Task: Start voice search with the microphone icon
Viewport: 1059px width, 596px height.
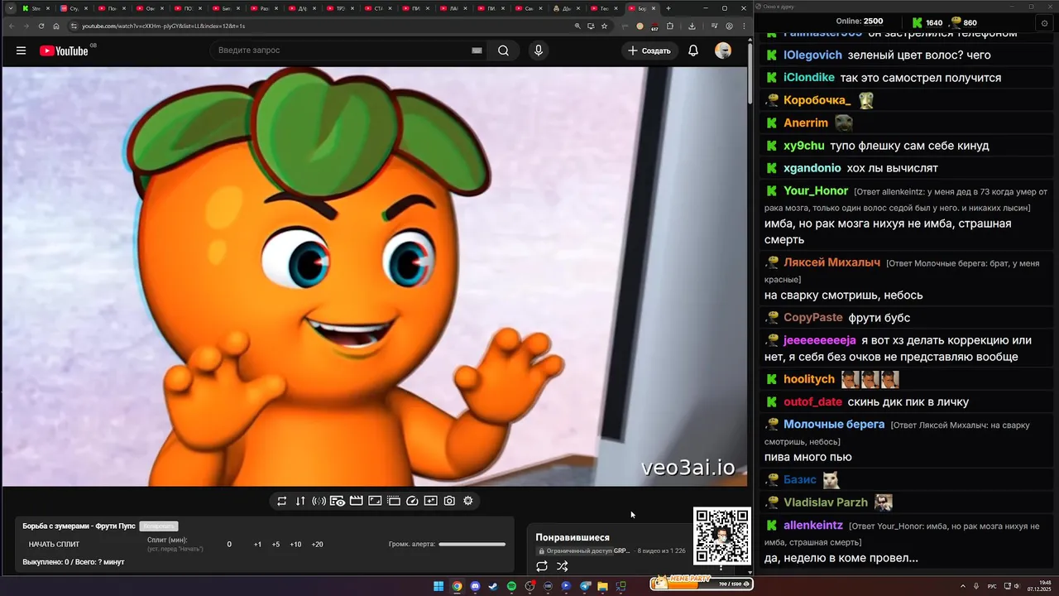Action: [539, 50]
